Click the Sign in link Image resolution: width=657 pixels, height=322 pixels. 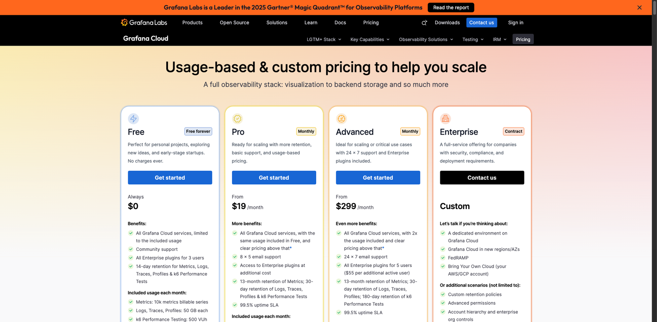point(516,23)
